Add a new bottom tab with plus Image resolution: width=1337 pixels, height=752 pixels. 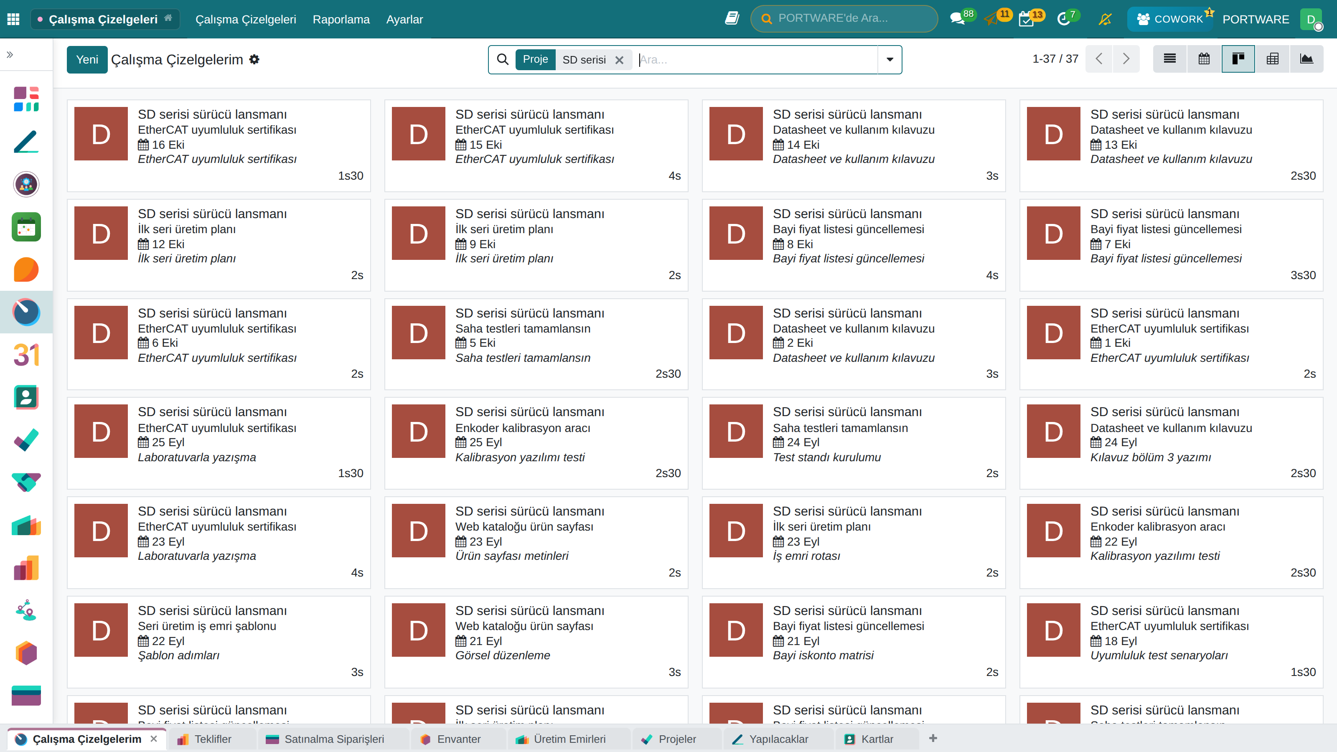click(x=933, y=738)
